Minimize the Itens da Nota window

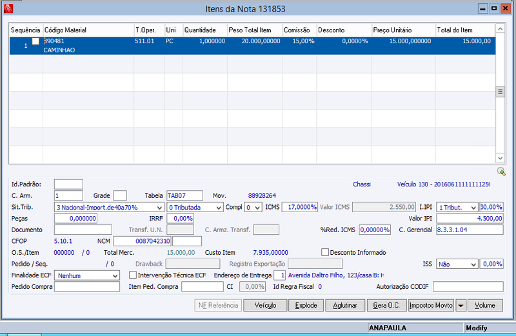(x=482, y=9)
